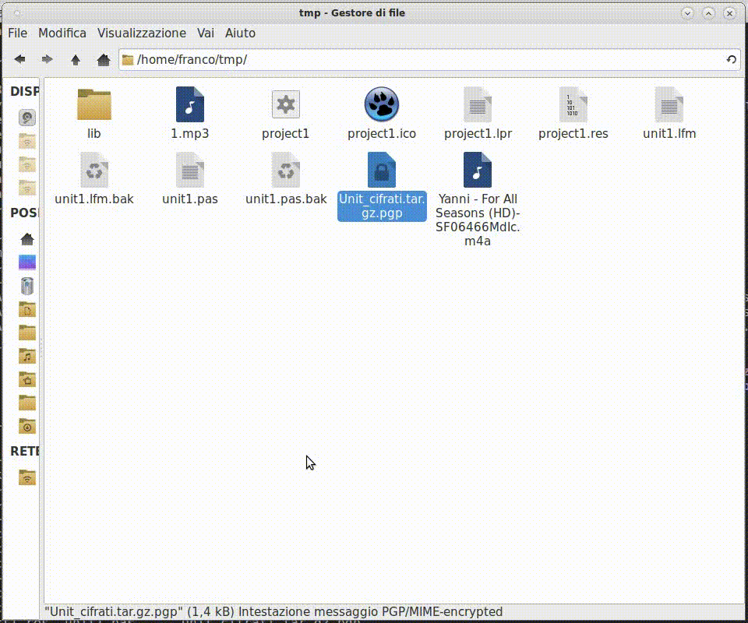Open the Trash in sidebar

click(x=27, y=286)
